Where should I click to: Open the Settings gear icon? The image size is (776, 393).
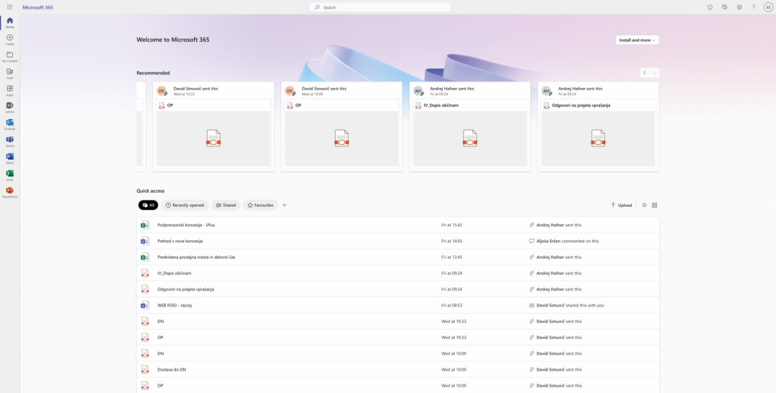point(739,7)
